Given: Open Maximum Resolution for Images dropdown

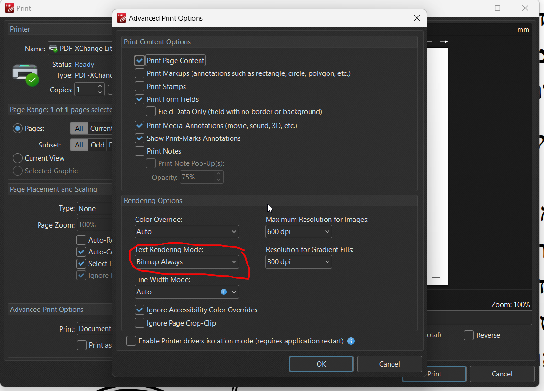Looking at the screenshot, I should click(x=299, y=232).
